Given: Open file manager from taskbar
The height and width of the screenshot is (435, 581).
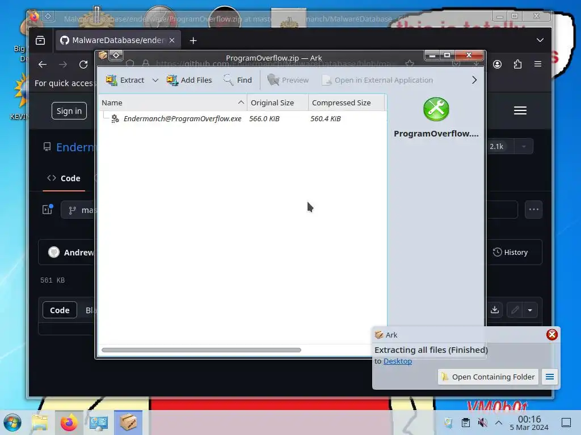Looking at the screenshot, I should coord(40,423).
